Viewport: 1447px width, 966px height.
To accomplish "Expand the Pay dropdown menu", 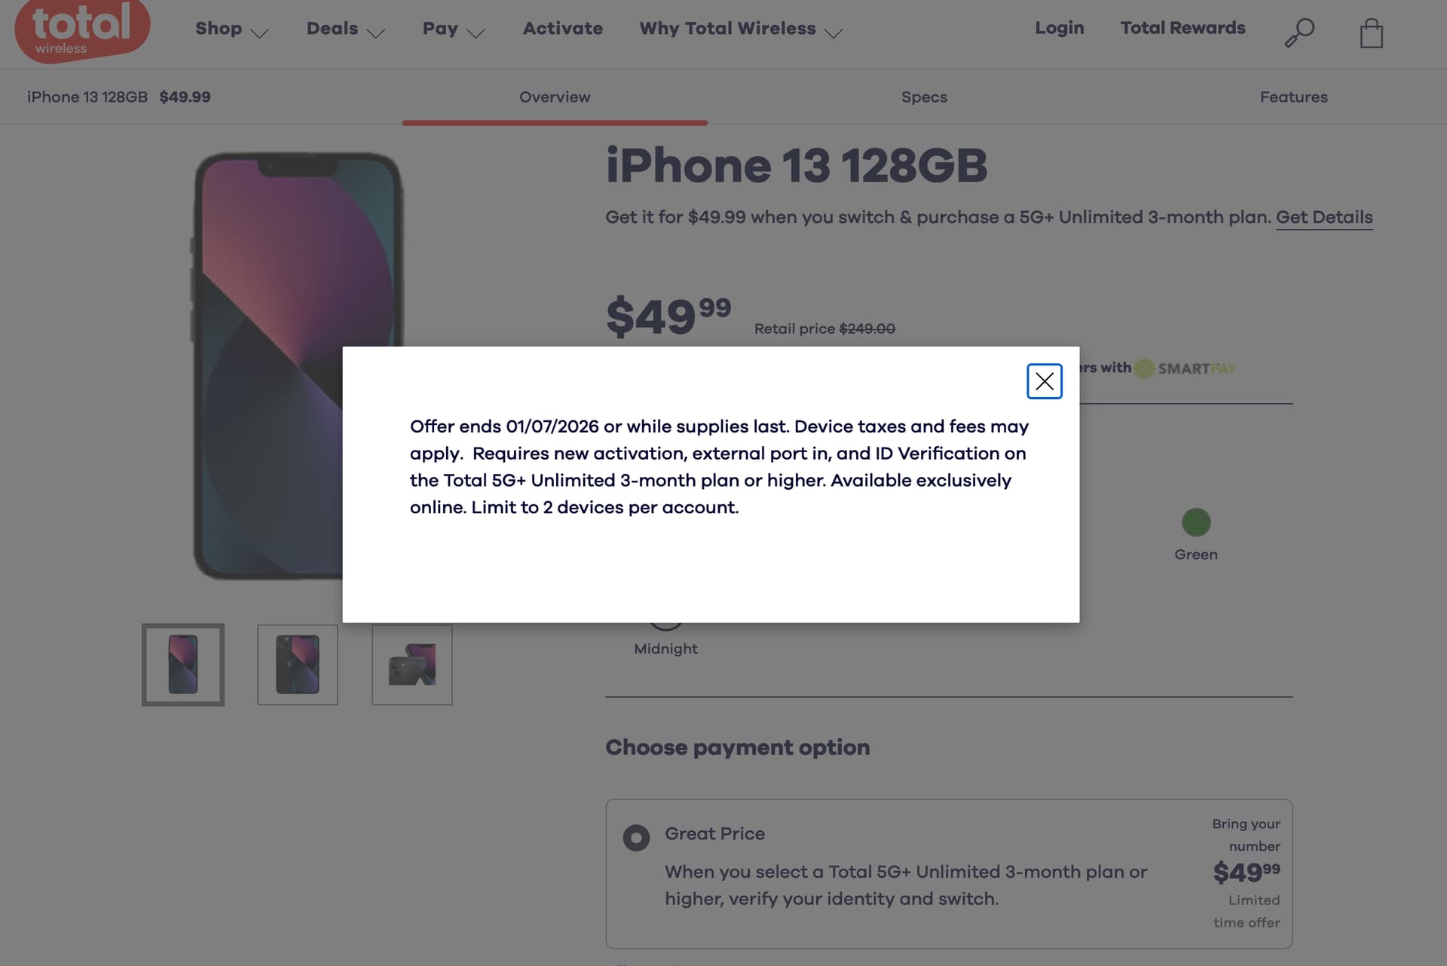I will (x=453, y=29).
